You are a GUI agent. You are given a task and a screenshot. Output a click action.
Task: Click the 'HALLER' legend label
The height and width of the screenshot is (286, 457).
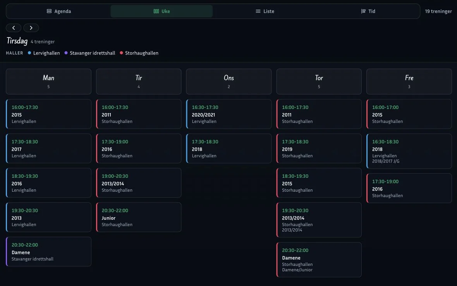point(14,53)
